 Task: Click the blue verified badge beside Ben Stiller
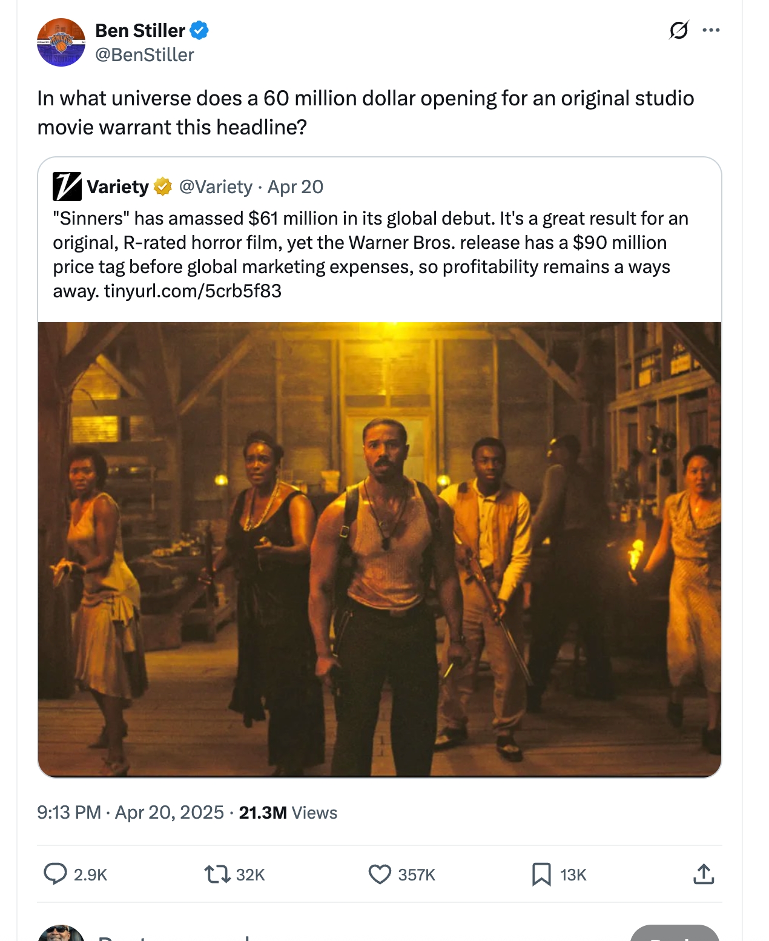point(199,30)
